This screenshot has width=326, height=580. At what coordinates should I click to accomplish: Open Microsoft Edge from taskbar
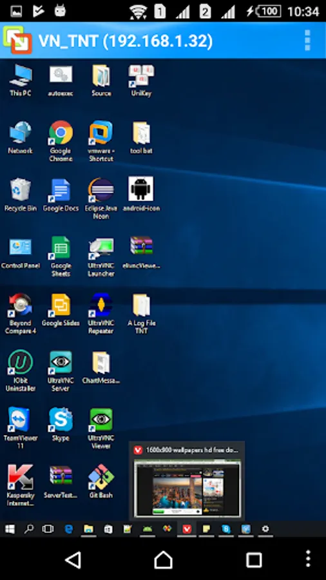tap(68, 529)
